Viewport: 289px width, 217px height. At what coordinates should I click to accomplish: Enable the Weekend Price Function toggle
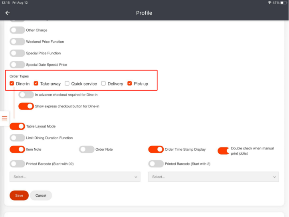pyautogui.click(x=17, y=42)
